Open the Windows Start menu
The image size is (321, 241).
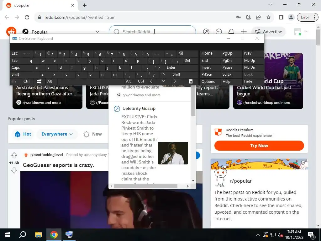coord(8,235)
